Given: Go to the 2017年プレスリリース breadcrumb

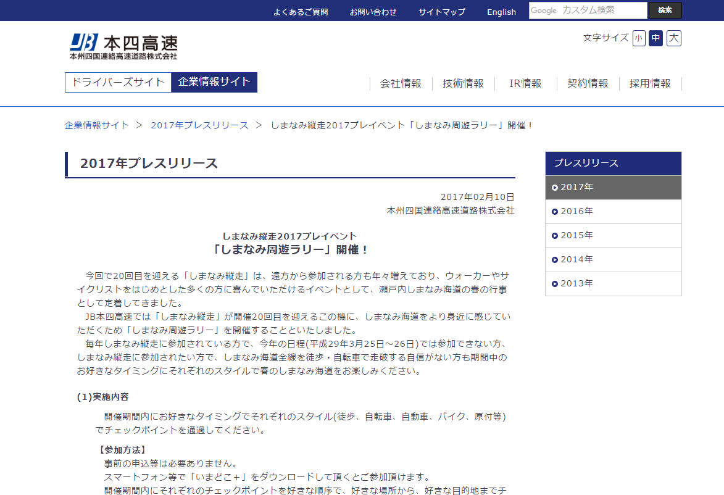Looking at the screenshot, I should click(199, 125).
